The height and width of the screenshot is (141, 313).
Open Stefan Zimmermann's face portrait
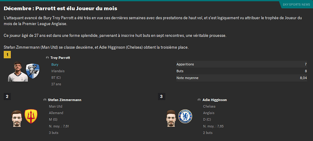tap(16, 118)
